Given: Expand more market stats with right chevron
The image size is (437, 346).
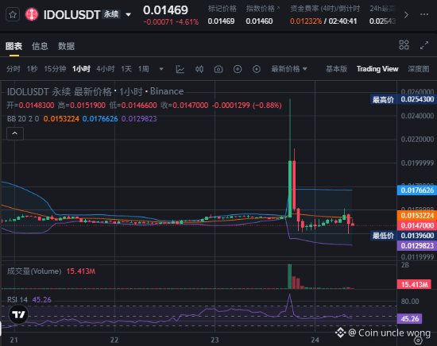Looking at the screenshot, I should point(406,14).
